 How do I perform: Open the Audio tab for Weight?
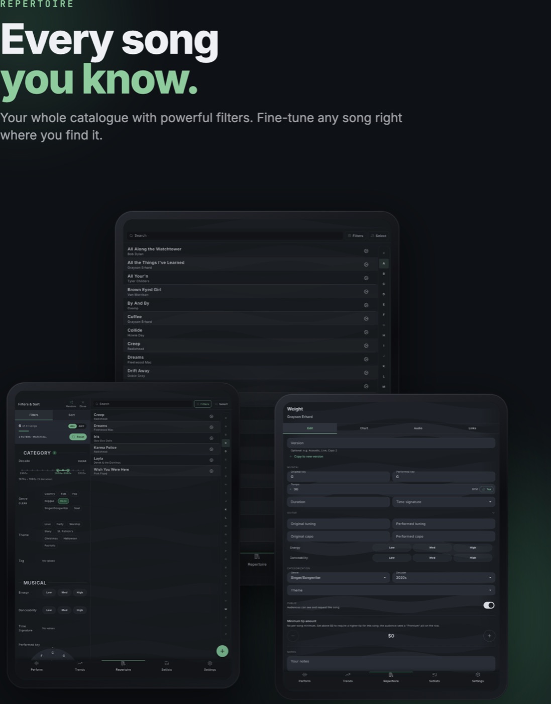pyautogui.click(x=418, y=428)
